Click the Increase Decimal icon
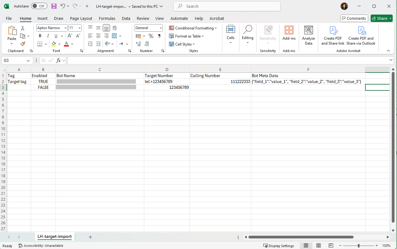 pyautogui.click(x=138, y=44)
